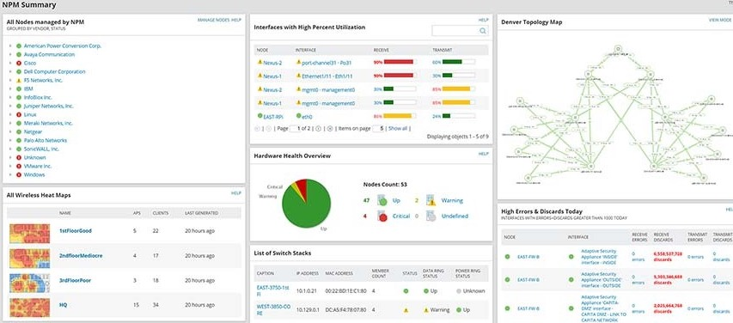This screenshot has height=323, width=733.
Task: Open Help for All Nodes managed by NPM
Action: coord(236,20)
